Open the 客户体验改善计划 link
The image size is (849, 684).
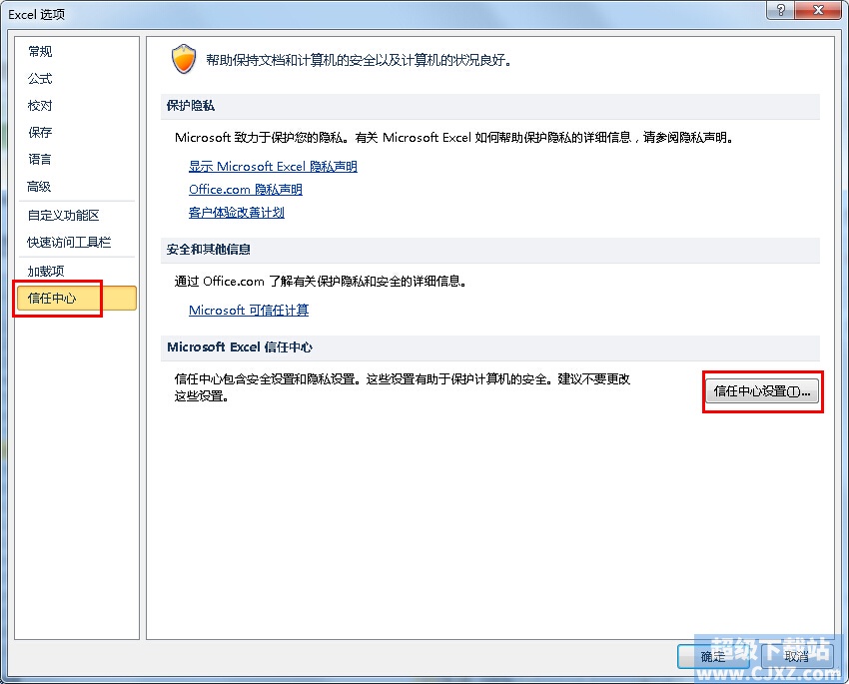point(236,213)
